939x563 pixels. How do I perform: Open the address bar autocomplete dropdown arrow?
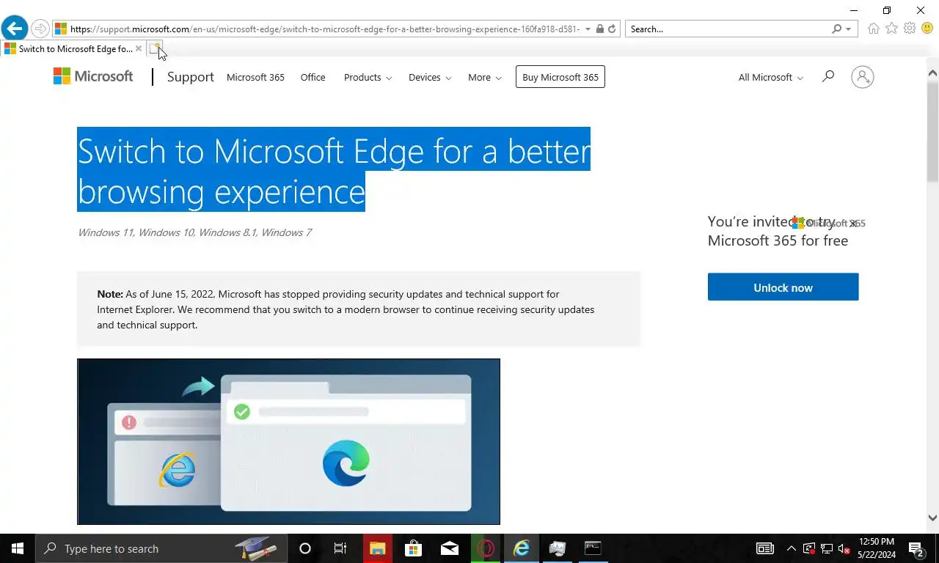pyautogui.click(x=588, y=29)
